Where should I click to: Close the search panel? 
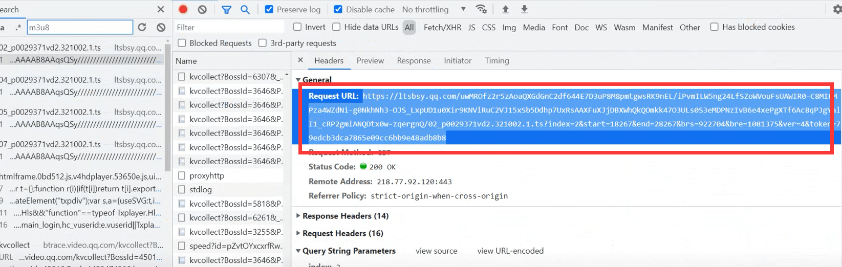coord(161,9)
